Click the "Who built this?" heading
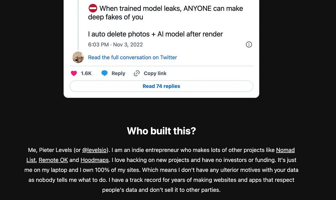This screenshot has width=336, height=200. click(161, 131)
